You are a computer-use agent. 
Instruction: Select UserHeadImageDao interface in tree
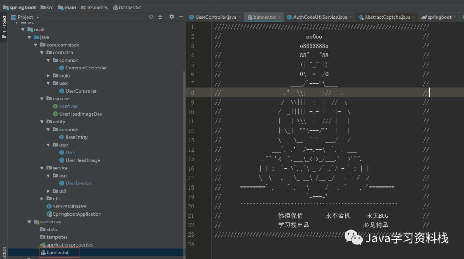[x=80, y=114]
